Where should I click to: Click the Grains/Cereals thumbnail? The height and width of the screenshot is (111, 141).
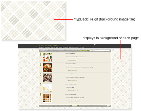[47, 98]
